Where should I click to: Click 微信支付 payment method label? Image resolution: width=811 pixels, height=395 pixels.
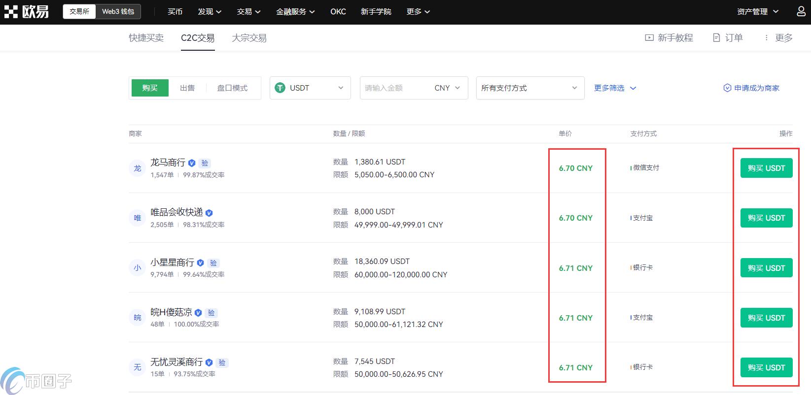646,167
